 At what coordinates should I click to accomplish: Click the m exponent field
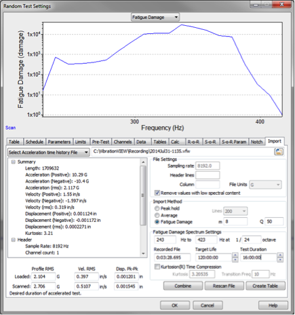tap(235, 221)
